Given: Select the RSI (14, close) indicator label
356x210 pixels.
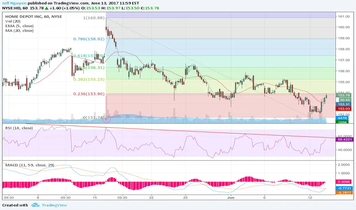Looking at the screenshot, I should point(19,128).
